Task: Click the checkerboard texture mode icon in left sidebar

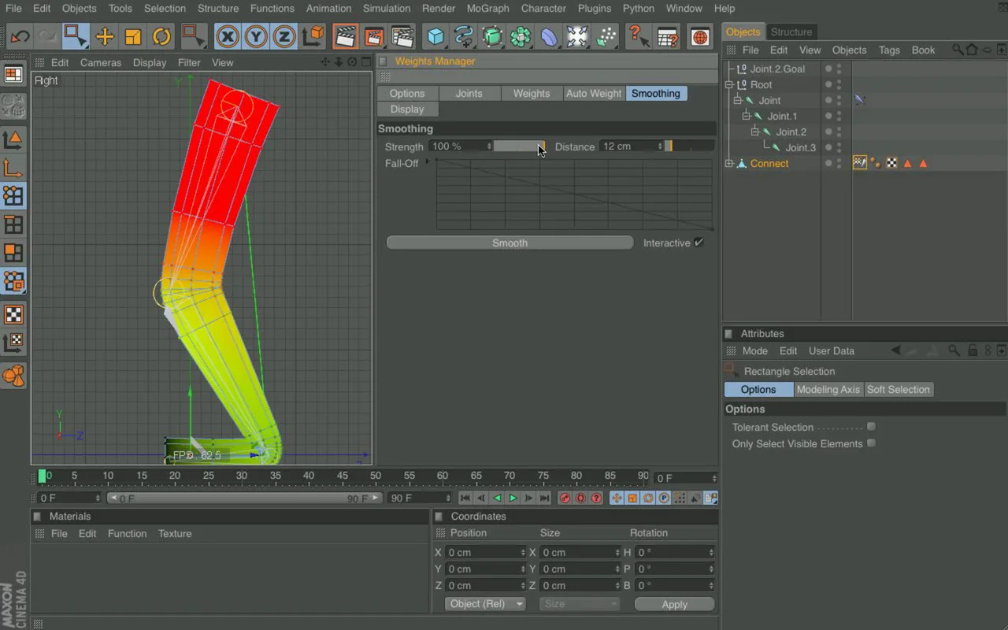Action: click(13, 315)
